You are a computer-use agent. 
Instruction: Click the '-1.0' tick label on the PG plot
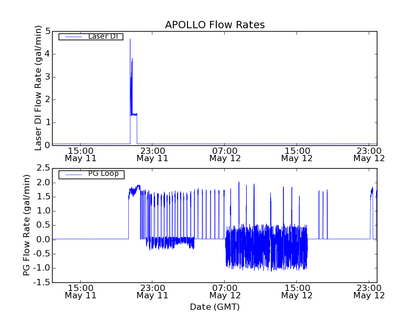42,268
